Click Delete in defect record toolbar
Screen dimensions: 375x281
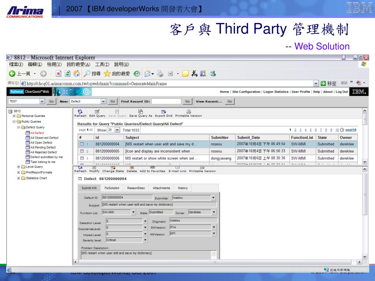(132, 169)
